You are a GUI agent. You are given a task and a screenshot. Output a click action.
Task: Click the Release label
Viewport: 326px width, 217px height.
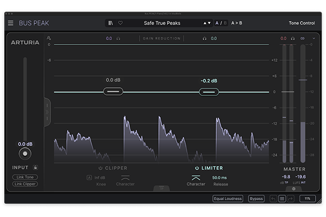click(x=221, y=184)
